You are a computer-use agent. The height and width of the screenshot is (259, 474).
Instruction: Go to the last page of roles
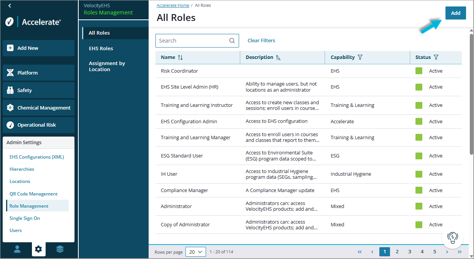460,252
